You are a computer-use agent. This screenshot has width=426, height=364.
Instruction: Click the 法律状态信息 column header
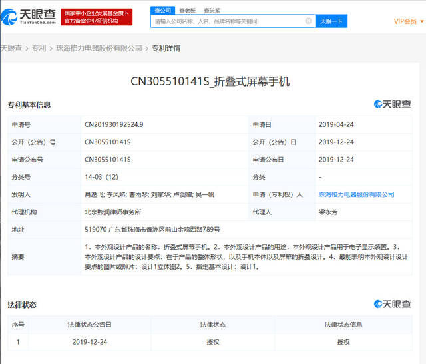[x=343, y=325]
